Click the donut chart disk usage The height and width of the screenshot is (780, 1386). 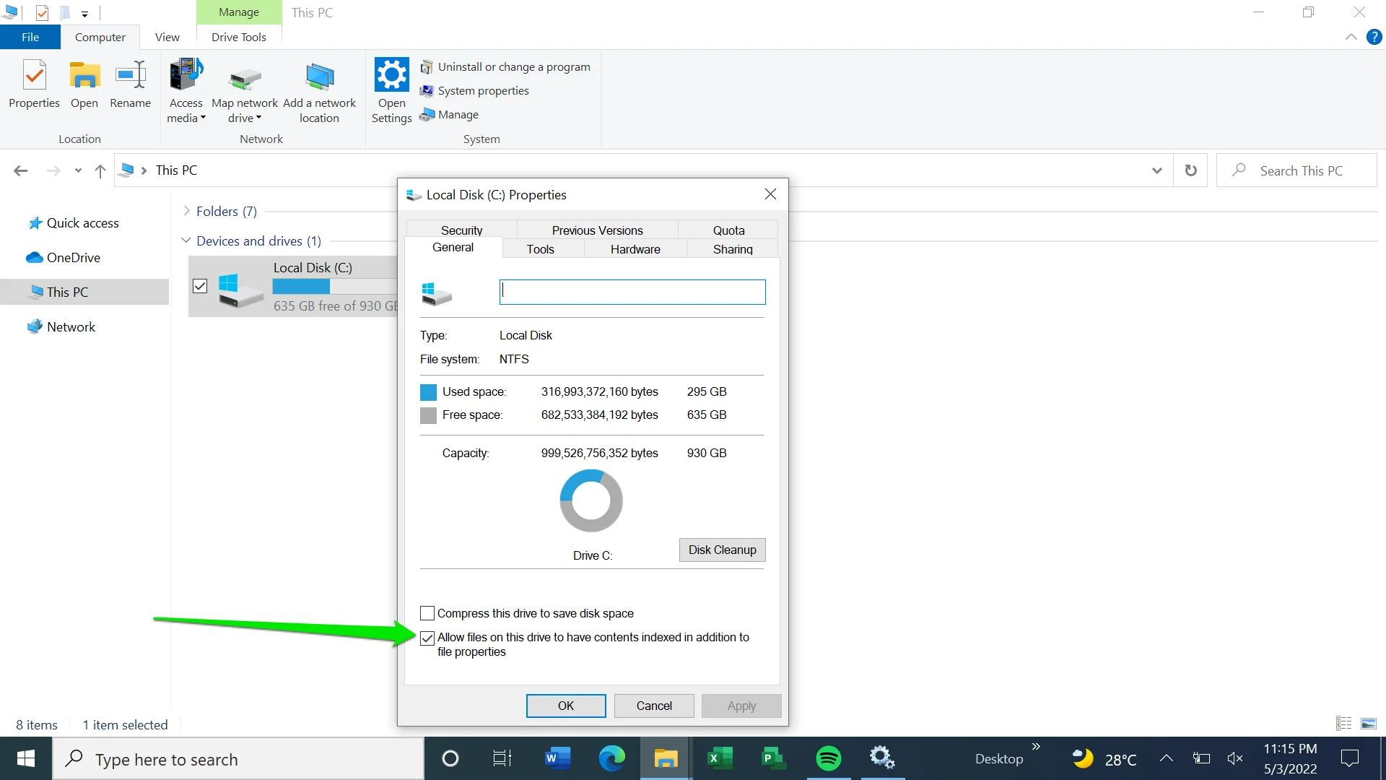(591, 499)
